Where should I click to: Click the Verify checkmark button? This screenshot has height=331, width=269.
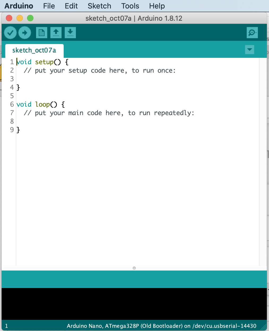[10, 33]
